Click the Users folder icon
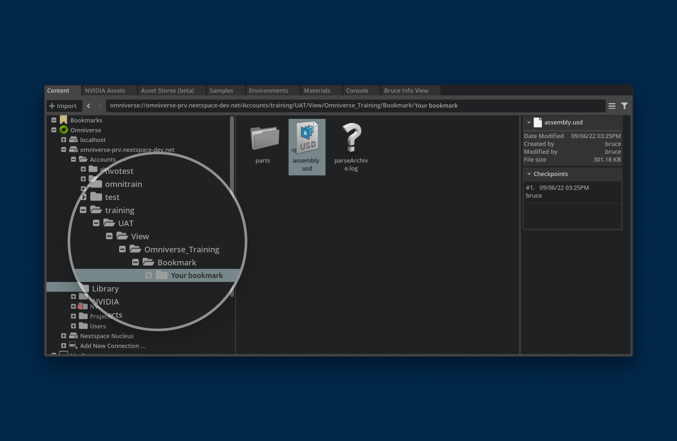Image resolution: width=677 pixels, height=441 pixels. [x=83, y=326]
